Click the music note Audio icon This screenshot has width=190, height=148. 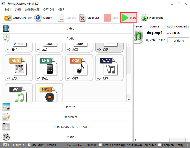pyautogui.click(x=6, y=38)
